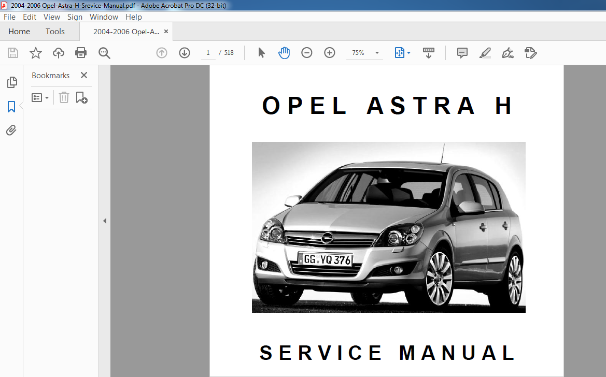Viewport: 606px width, 377px height.
Task: Click the current page number field
Action: coord(208,53)
